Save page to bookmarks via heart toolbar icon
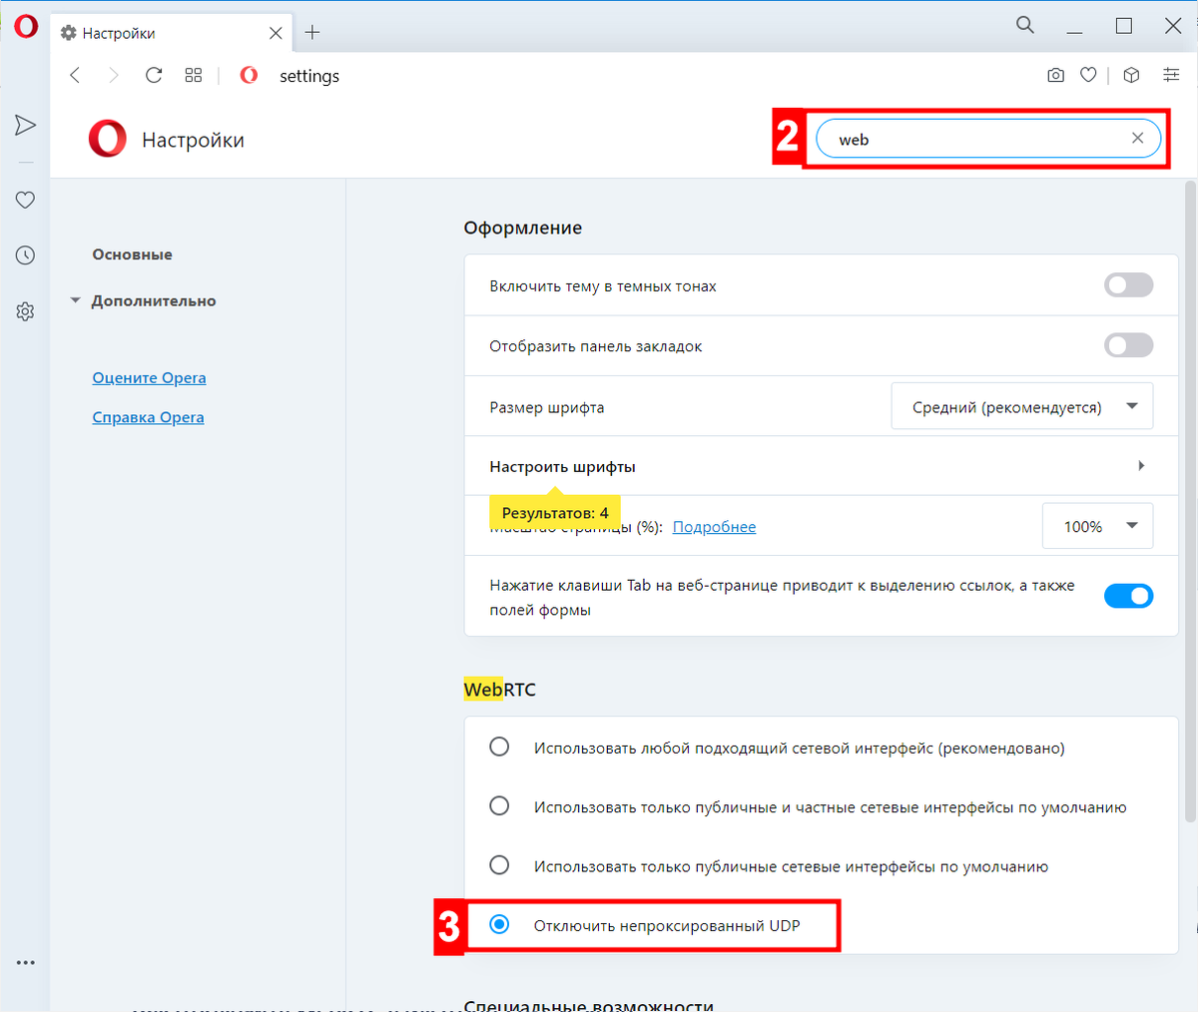The height and width of the screenshot is (1012, 1198). click(1088, 74)
